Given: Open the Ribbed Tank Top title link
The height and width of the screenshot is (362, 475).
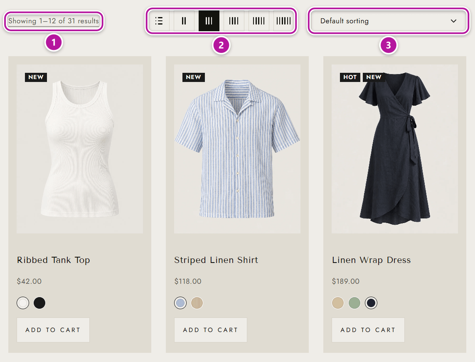Looking at the screenshot, I should click(53, 260).
